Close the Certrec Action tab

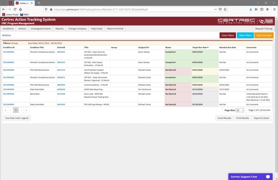[32, 3]
